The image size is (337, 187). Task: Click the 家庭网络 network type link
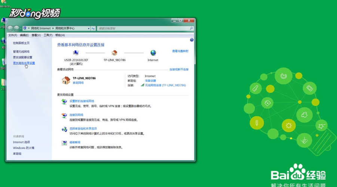[x=78, y=83]
